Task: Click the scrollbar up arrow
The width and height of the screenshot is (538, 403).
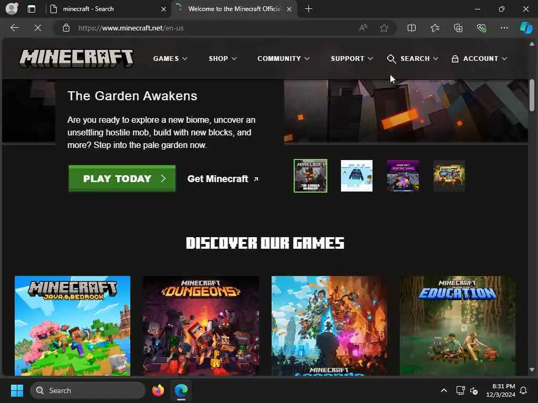Action: (x=532, y=44)
